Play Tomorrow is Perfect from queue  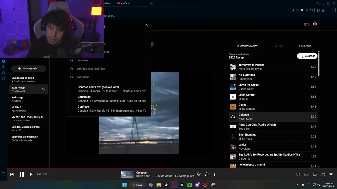point(273,67)
